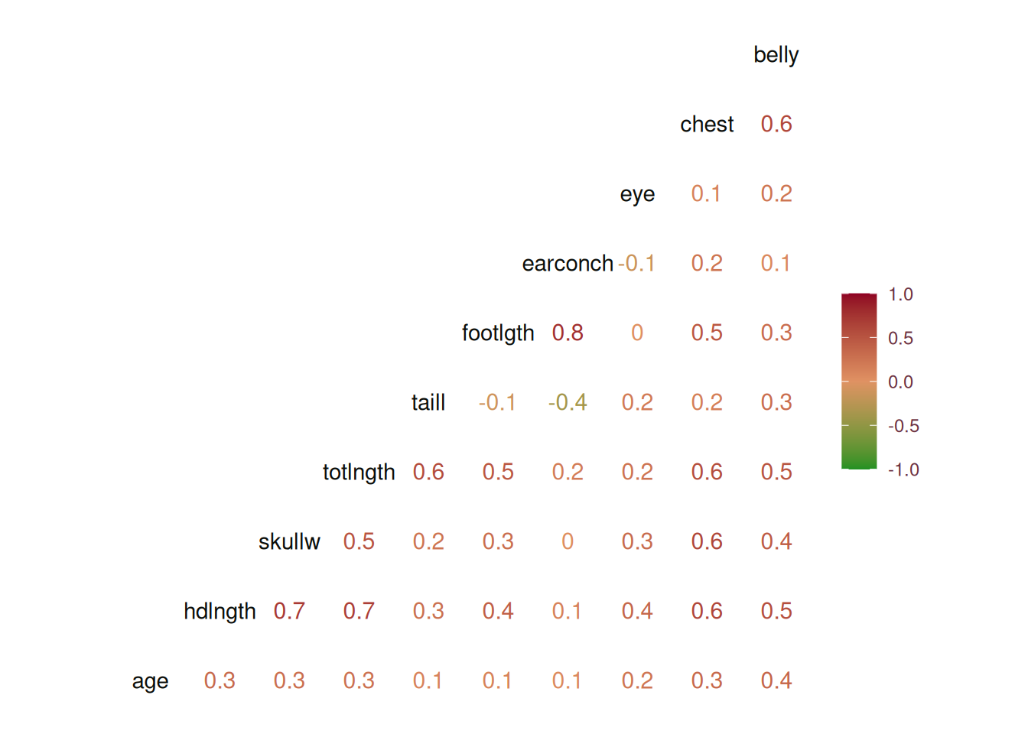Select the totlngth variable label
The height and width of the screenshot is (734, 1028).
359,473
